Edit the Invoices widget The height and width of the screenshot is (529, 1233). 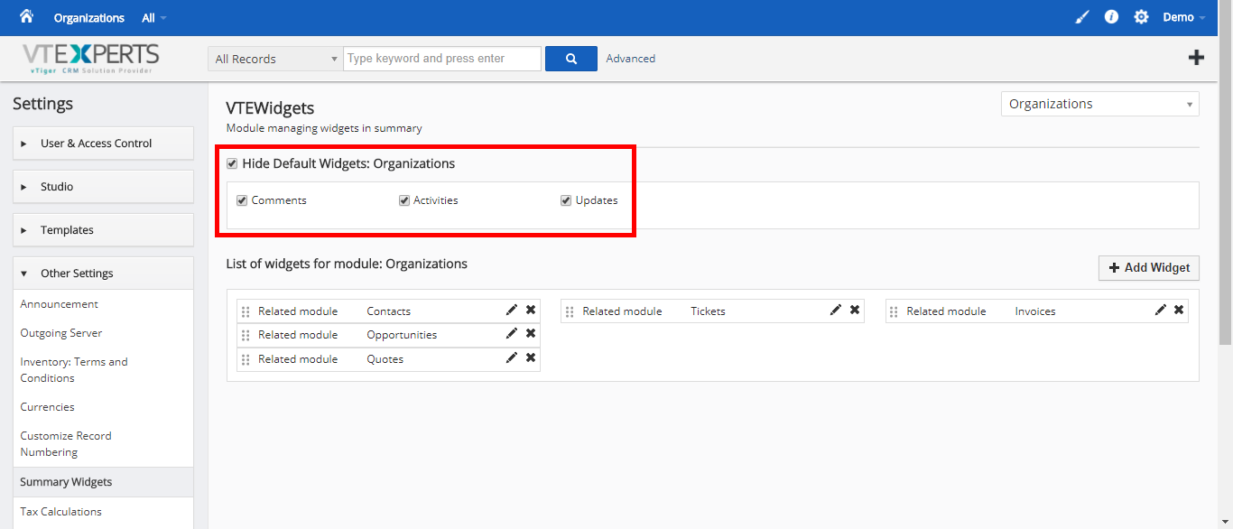point(1161,310)
